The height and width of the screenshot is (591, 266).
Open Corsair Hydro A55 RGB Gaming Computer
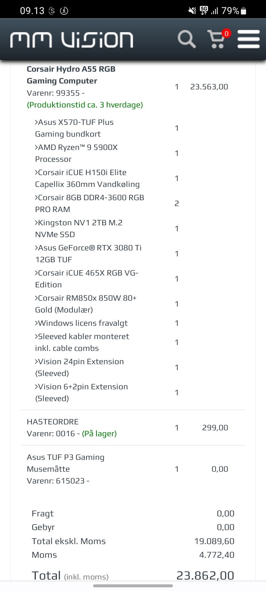pyautogui.click(x=71, y=75)
